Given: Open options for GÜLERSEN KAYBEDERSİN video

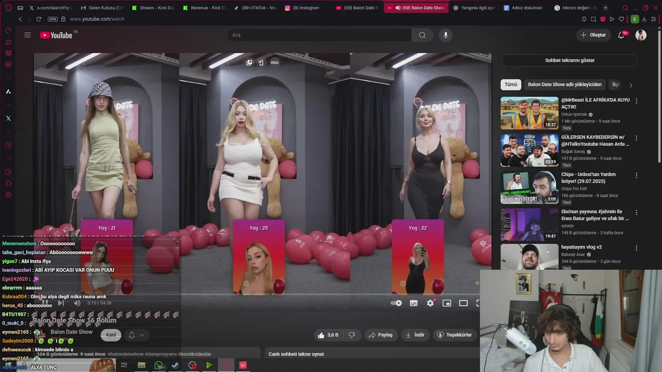Looking at the screenshot, I should click(x=637, y=138).
